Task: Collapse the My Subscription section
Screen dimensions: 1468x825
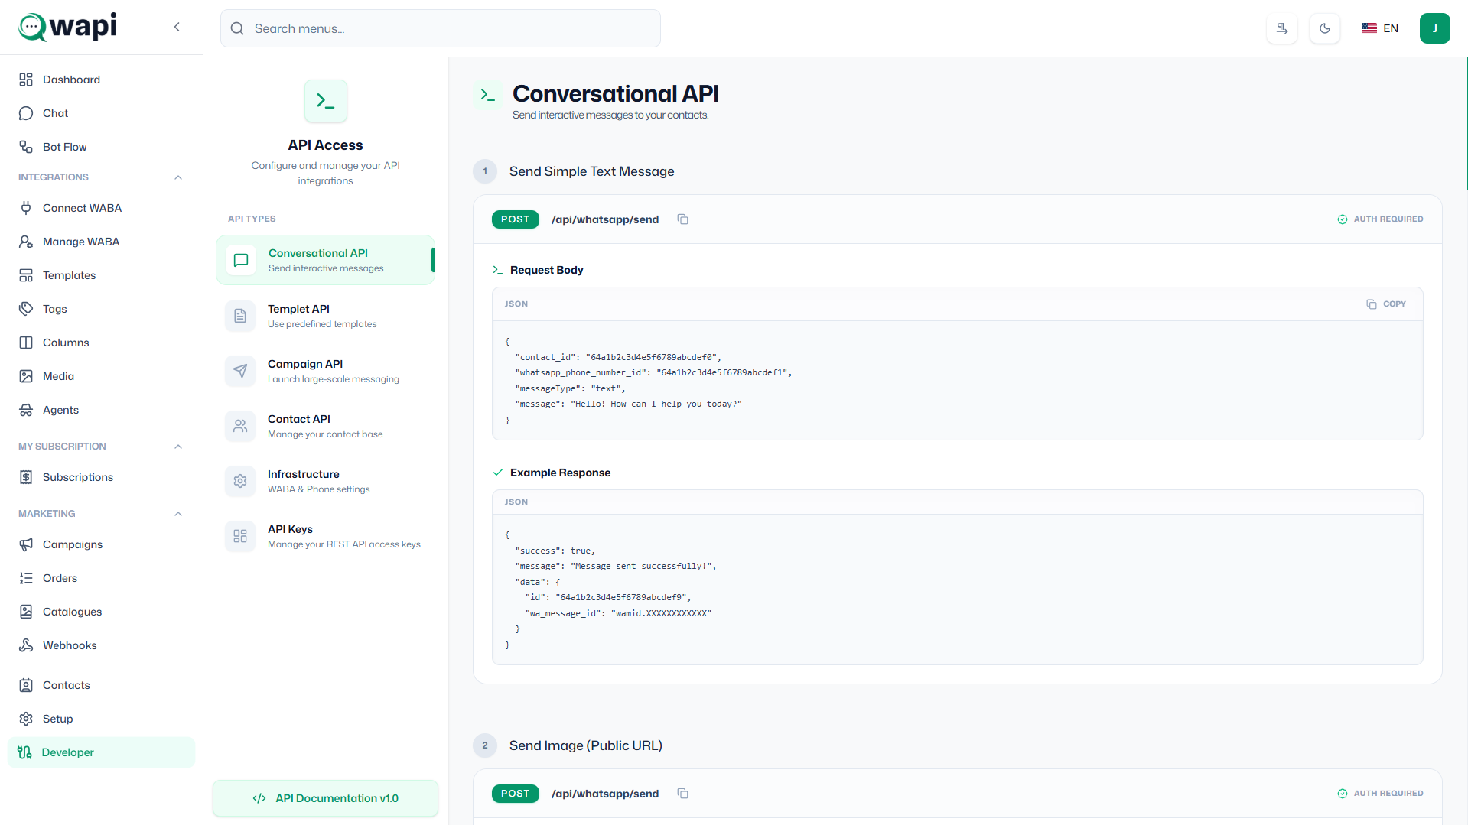Action: [x=177, y=447]
